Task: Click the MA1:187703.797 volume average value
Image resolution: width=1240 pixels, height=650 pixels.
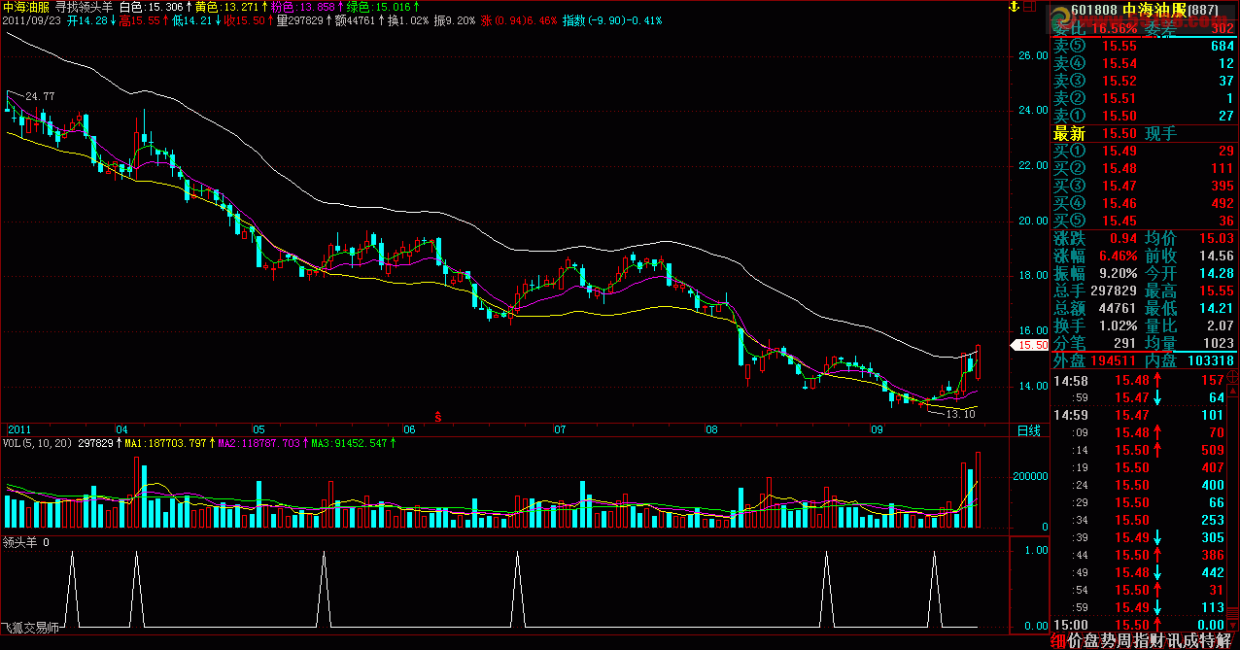Action: 165,443
